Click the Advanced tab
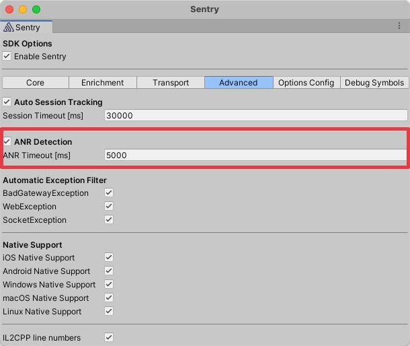This screenshot has height=346, width=410. click(x=238, y=83)
